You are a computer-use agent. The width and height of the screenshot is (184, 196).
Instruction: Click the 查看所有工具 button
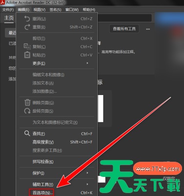click(x=124, y=29)
